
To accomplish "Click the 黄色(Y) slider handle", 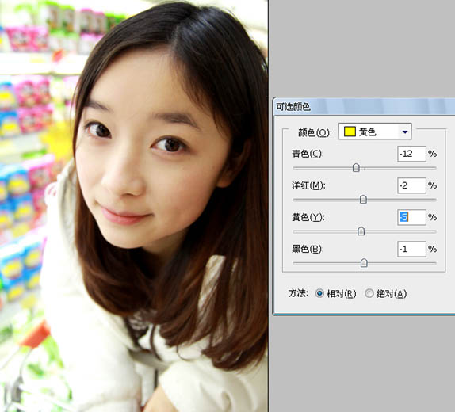I will [x=361, y=231].
